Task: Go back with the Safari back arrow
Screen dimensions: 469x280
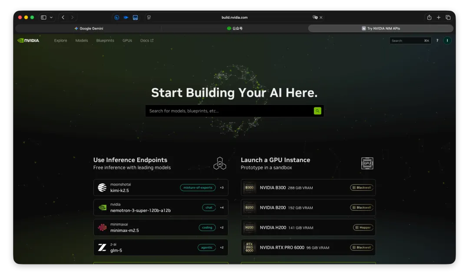Action: click(63, 17)
